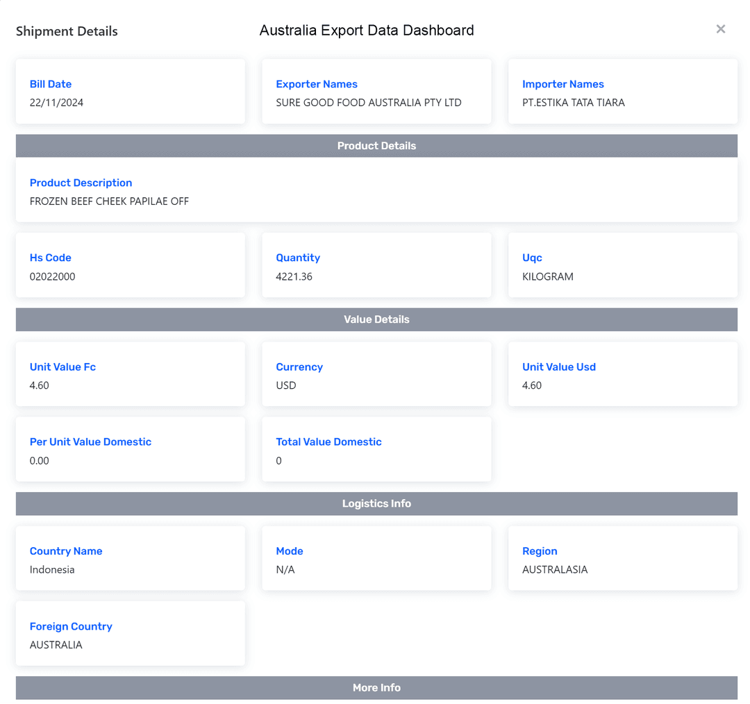Click the Value Details section header
750x704 pixels.
(x=376, y=319)
